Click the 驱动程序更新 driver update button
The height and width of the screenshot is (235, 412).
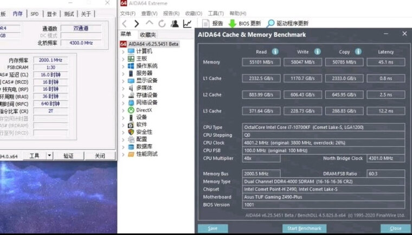pyautogui.click(x=287, y=23)
